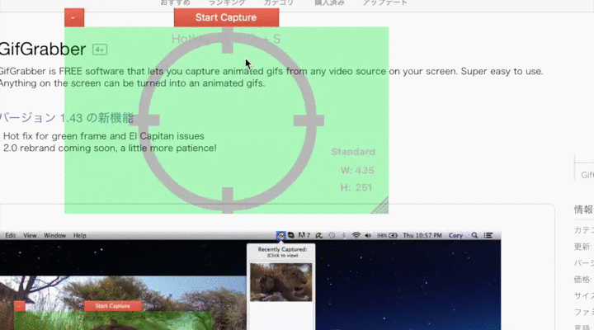Click the W: 435 width value

click(357, 171)
